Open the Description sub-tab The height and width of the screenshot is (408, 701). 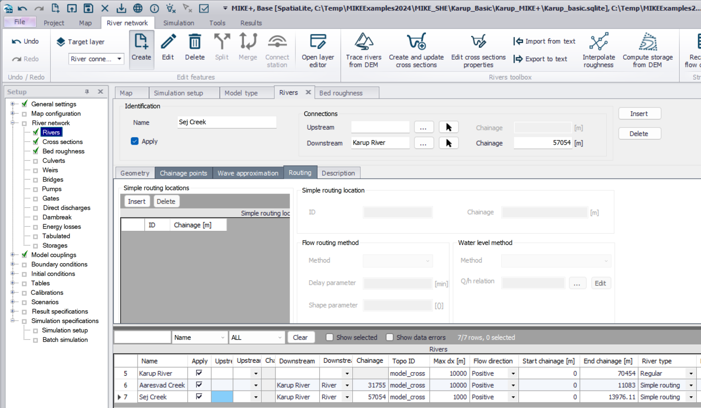[338, 173]
